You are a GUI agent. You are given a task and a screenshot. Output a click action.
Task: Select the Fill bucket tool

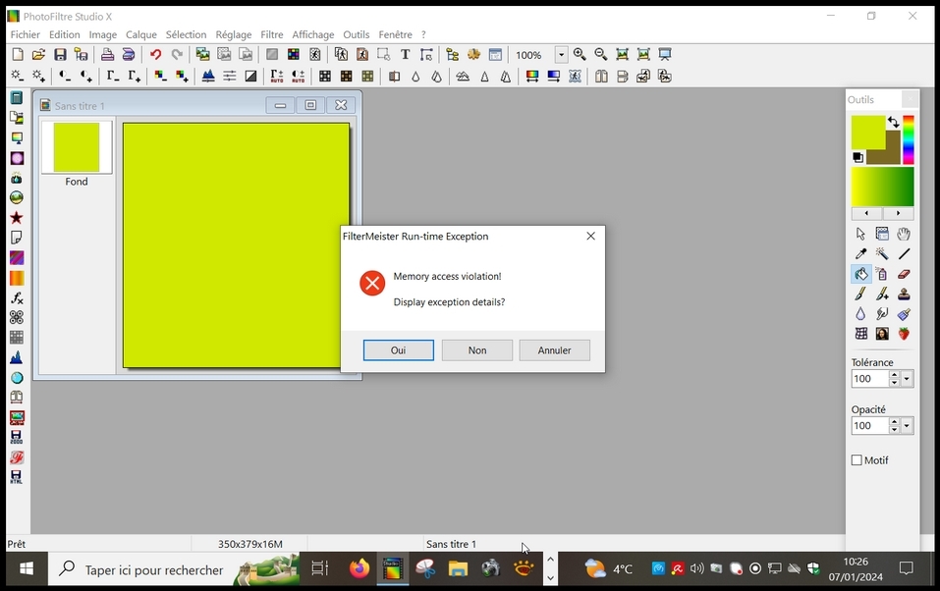(860, 274)
